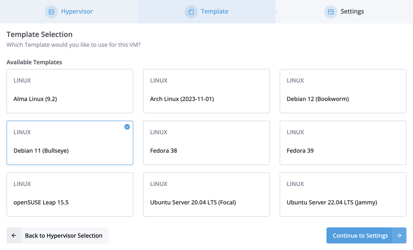Continue to Settings

pyautogui.click(x=367, y=235)
